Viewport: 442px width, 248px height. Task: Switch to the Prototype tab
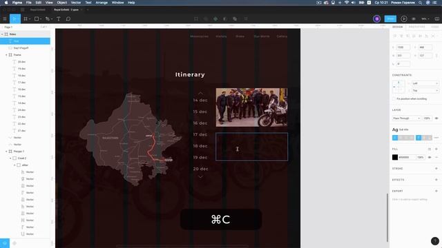(x=416, y=27)
